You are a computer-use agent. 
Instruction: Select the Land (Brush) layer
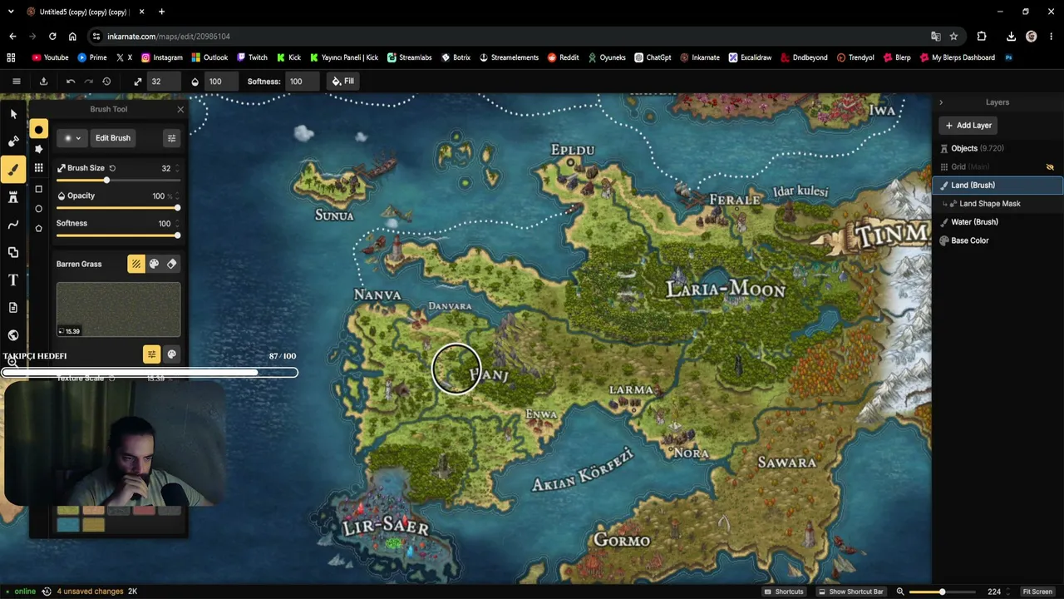997,186
